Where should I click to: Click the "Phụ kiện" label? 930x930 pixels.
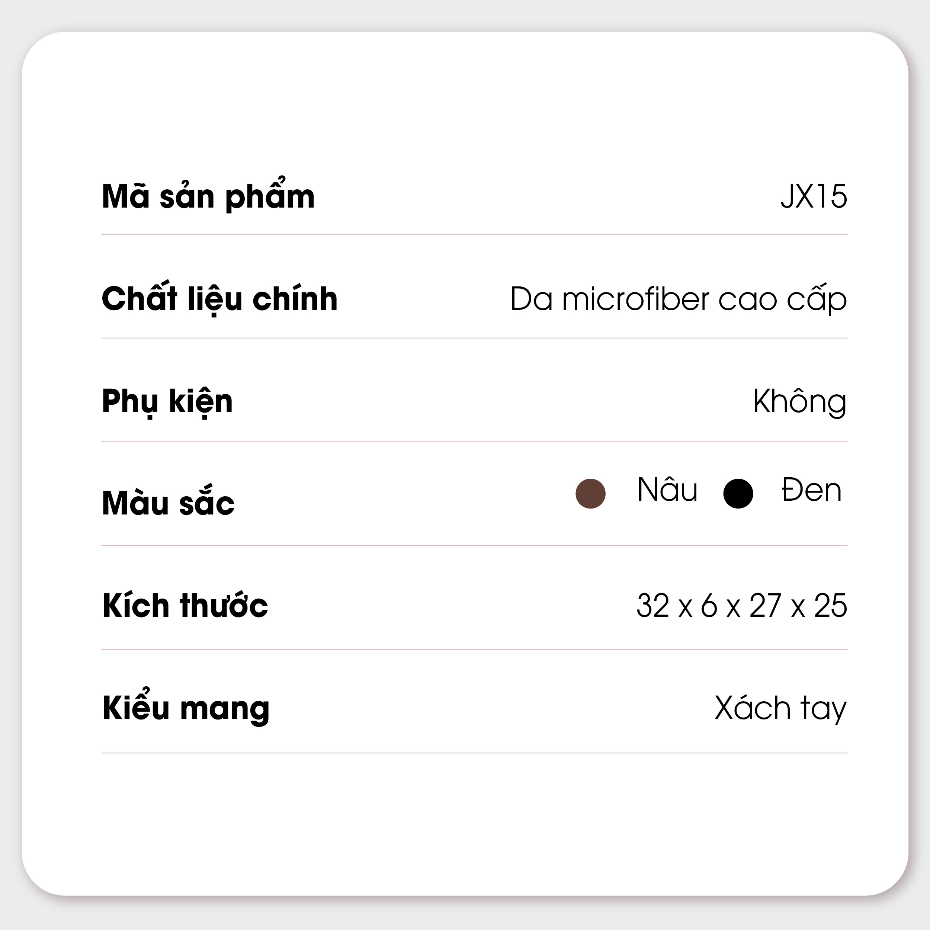pyautogui.click(x=167, y=401)
